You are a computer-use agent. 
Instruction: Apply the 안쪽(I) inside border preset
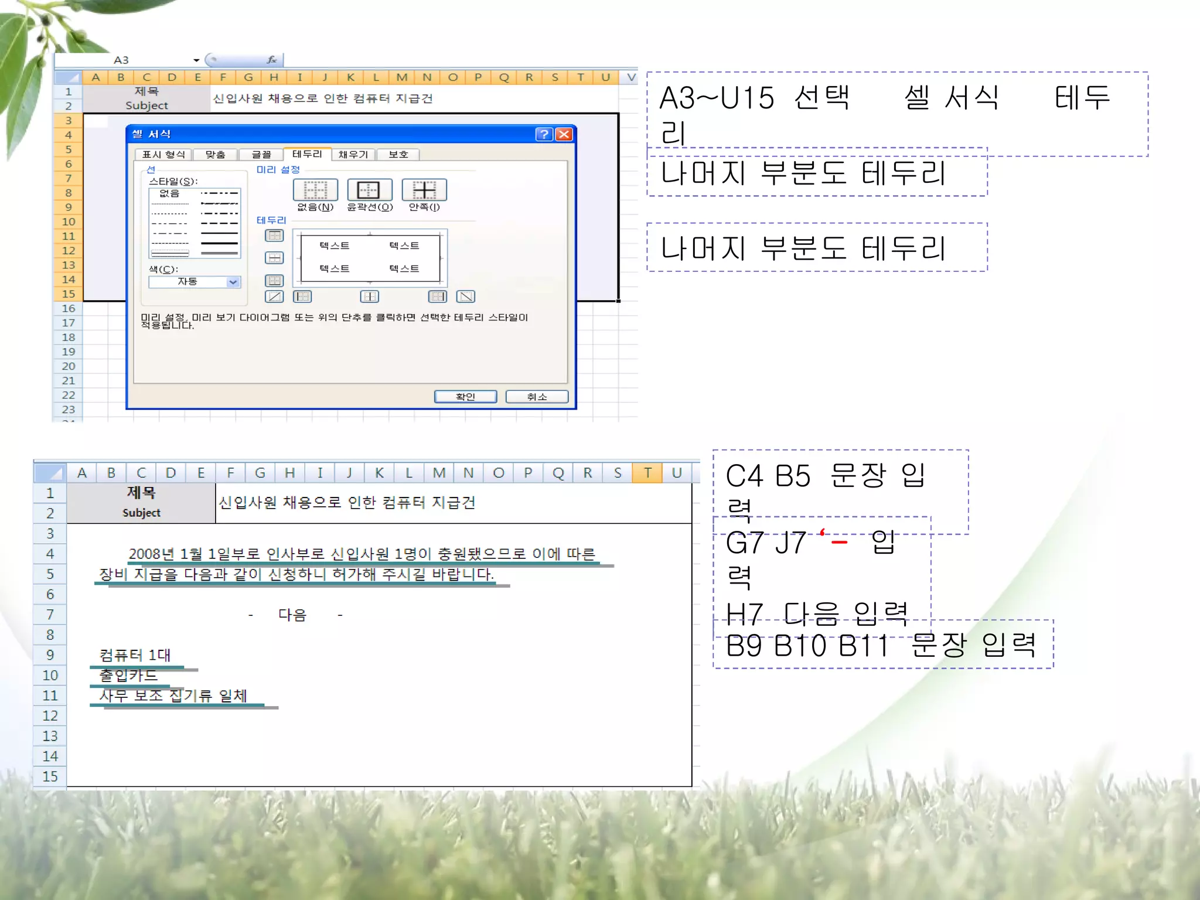[424, 190]
